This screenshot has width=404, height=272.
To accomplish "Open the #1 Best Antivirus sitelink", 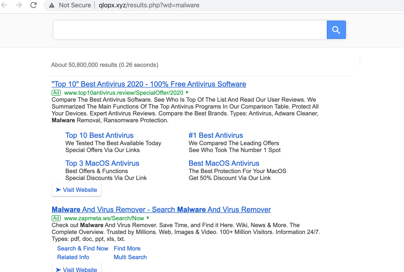I will (x=216, y=136).
